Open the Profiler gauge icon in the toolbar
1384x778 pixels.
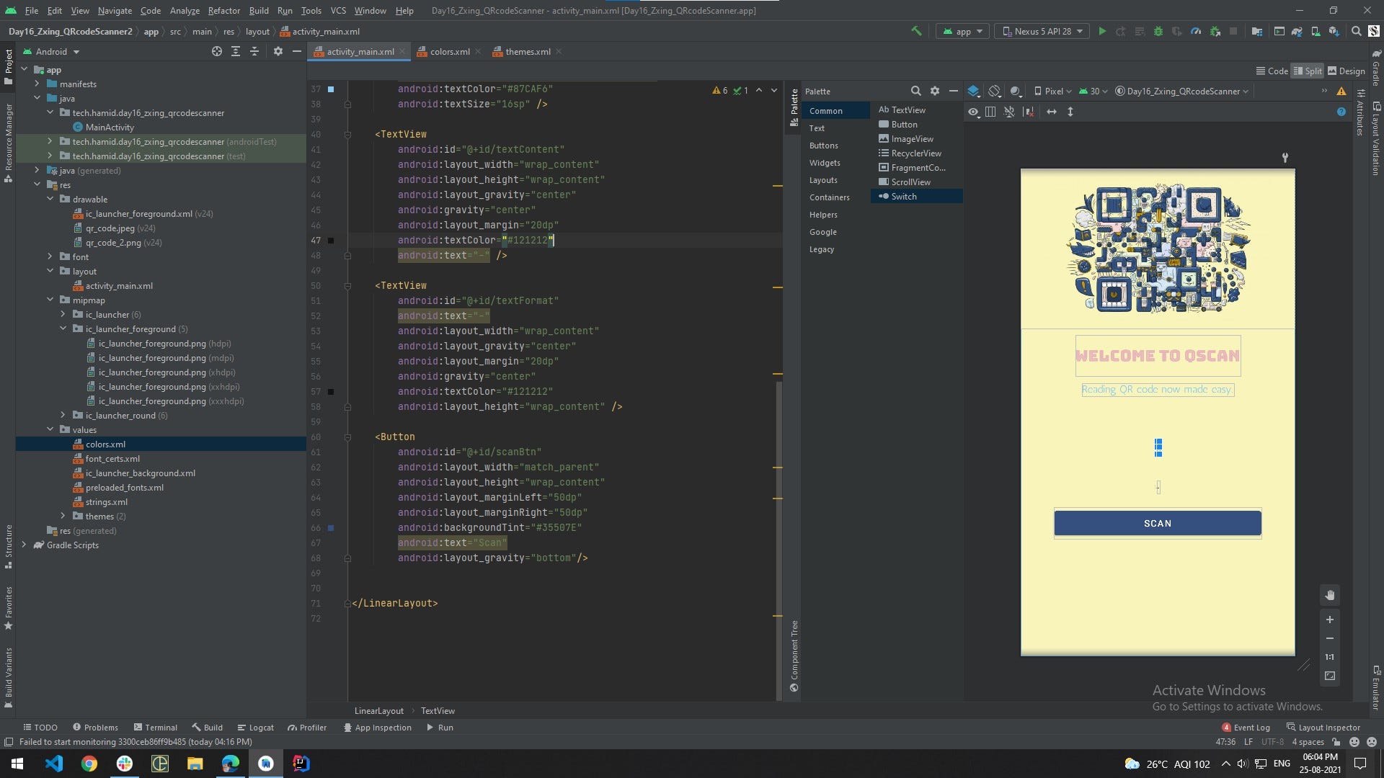pyautogui.click(x=1196, y=32)
